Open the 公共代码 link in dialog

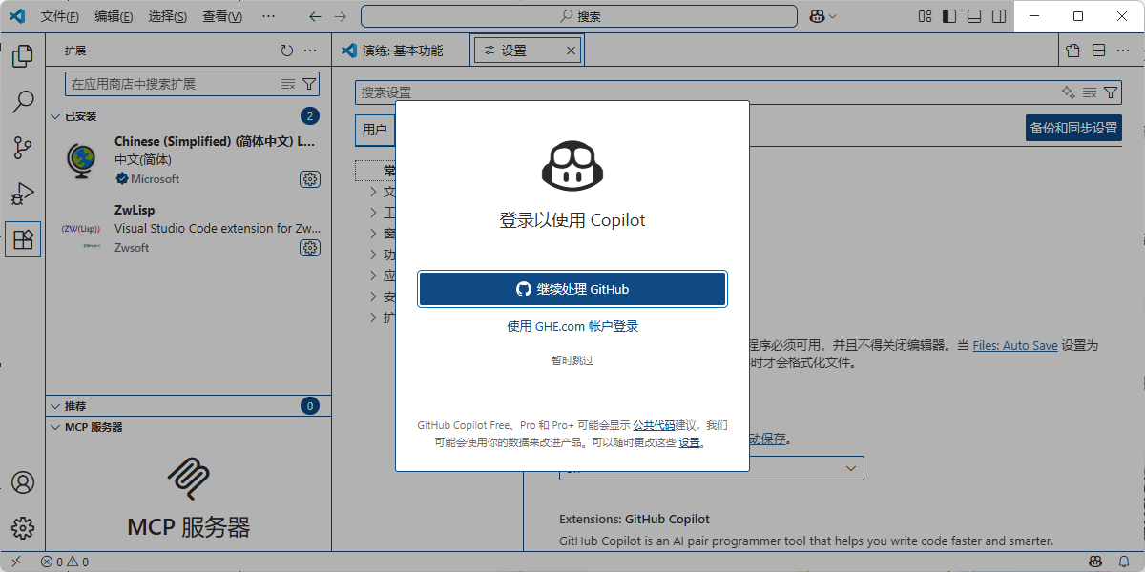[x=654, y=425]
